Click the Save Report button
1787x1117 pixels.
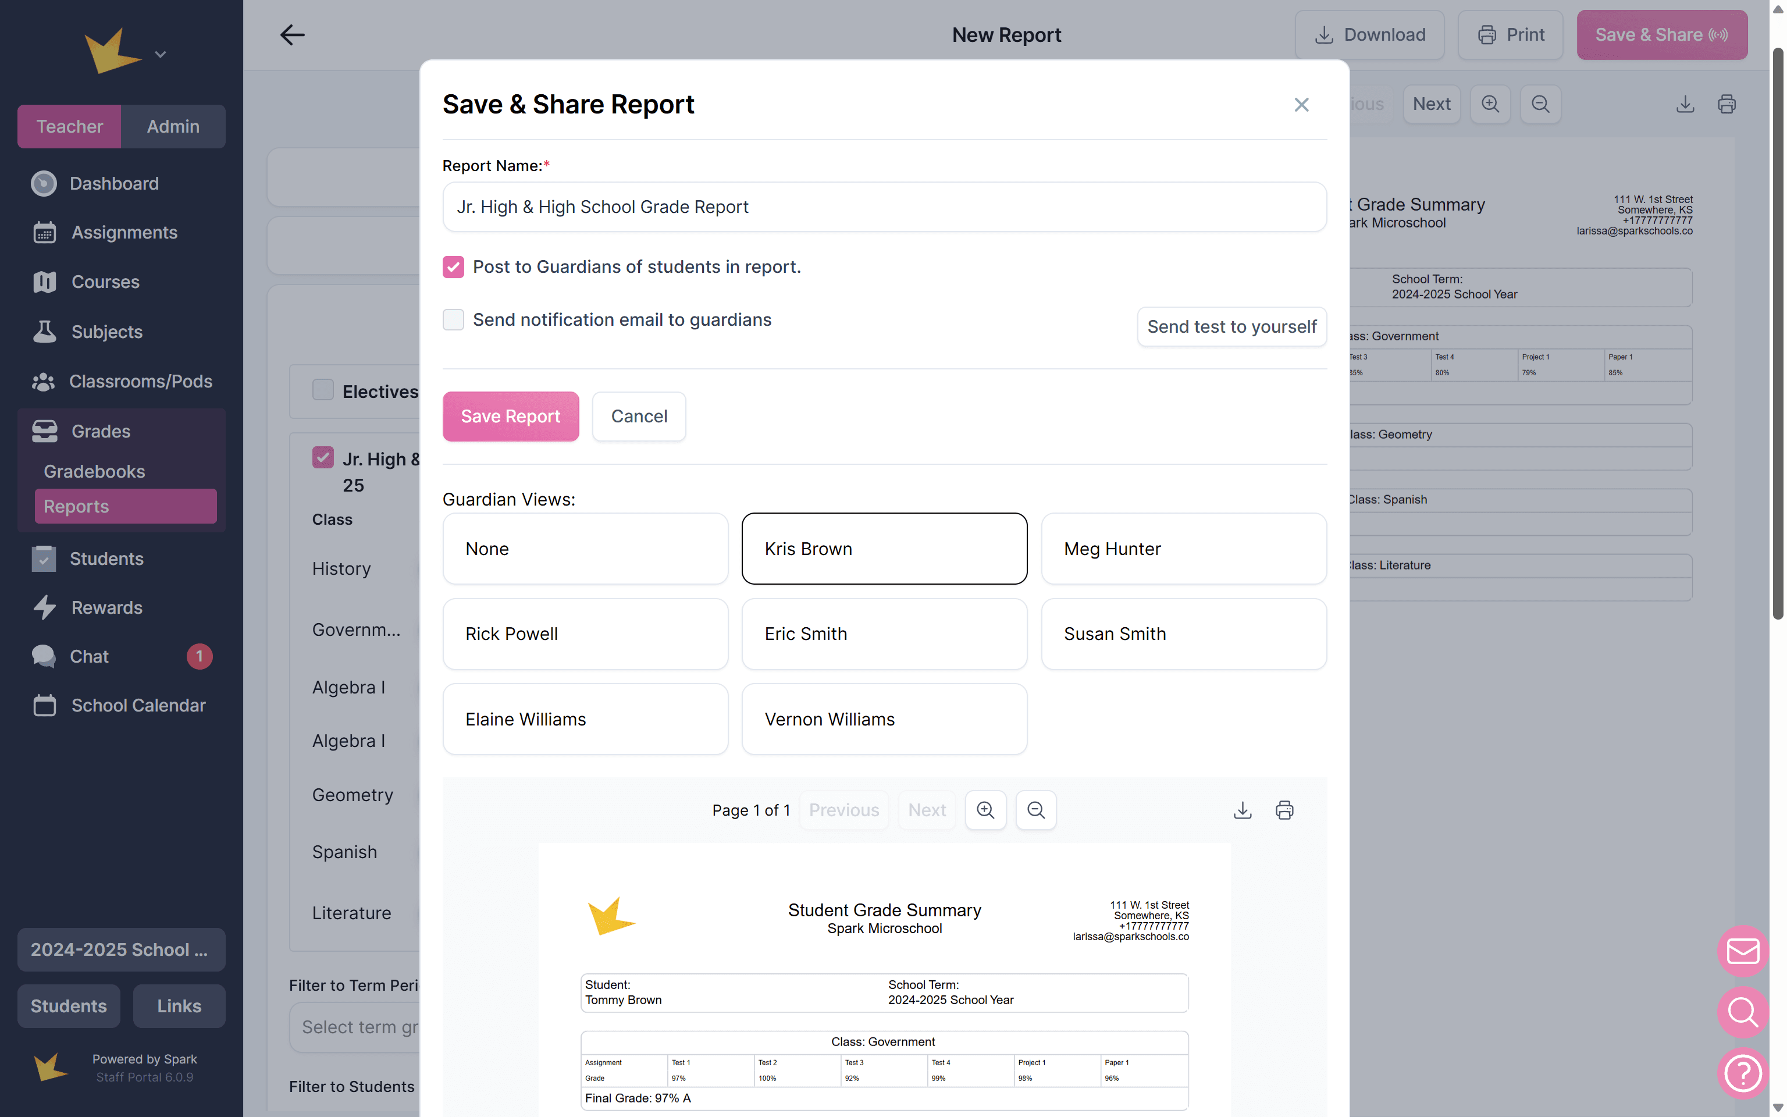point(510,416)
